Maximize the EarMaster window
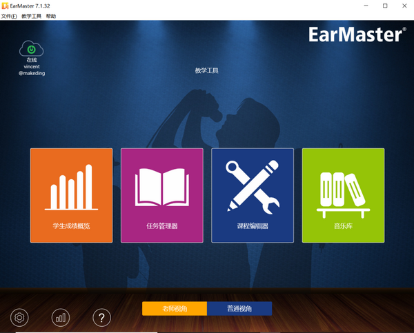The width and height of the screenshot is (414, 333). 384,6
